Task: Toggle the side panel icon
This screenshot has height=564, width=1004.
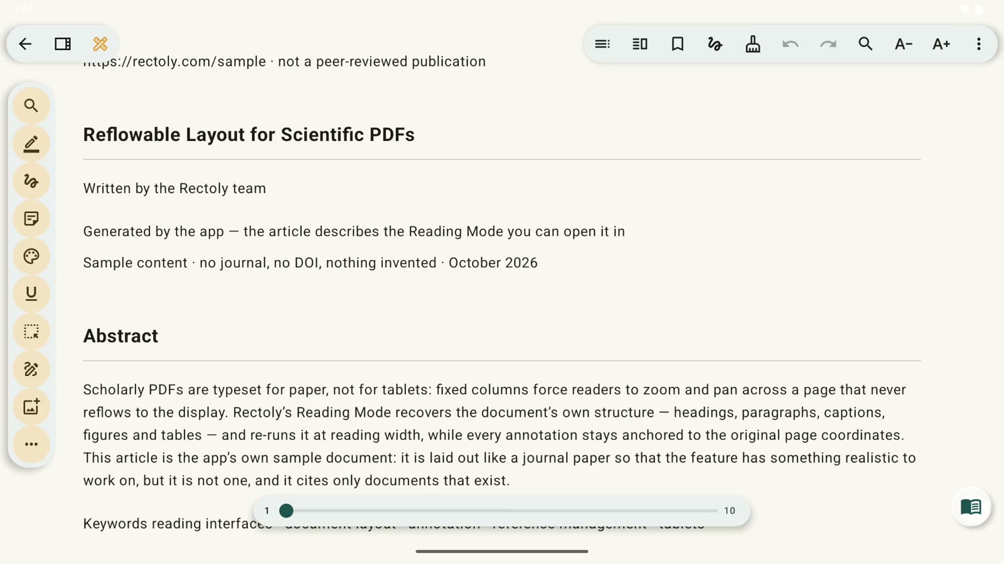Action: (x=63, y=44)
